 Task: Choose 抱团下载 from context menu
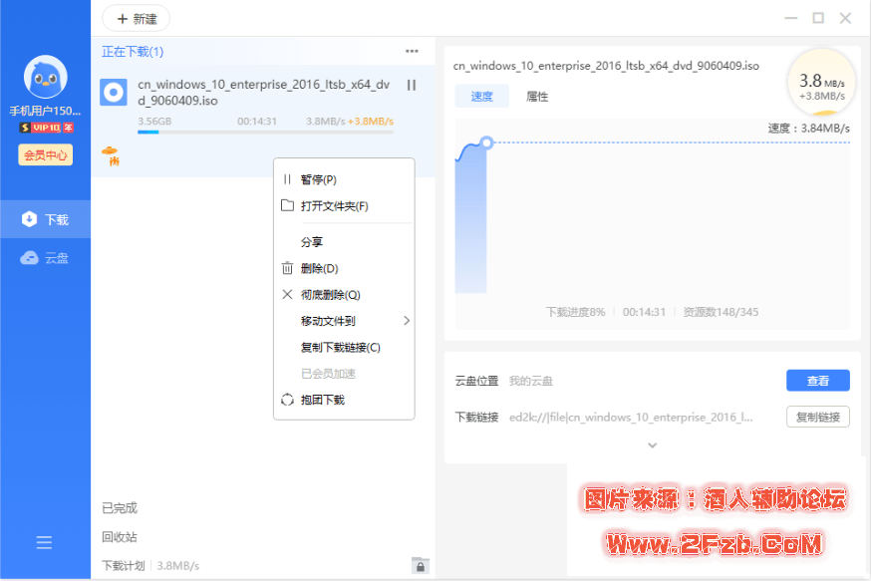coord(344,400)
